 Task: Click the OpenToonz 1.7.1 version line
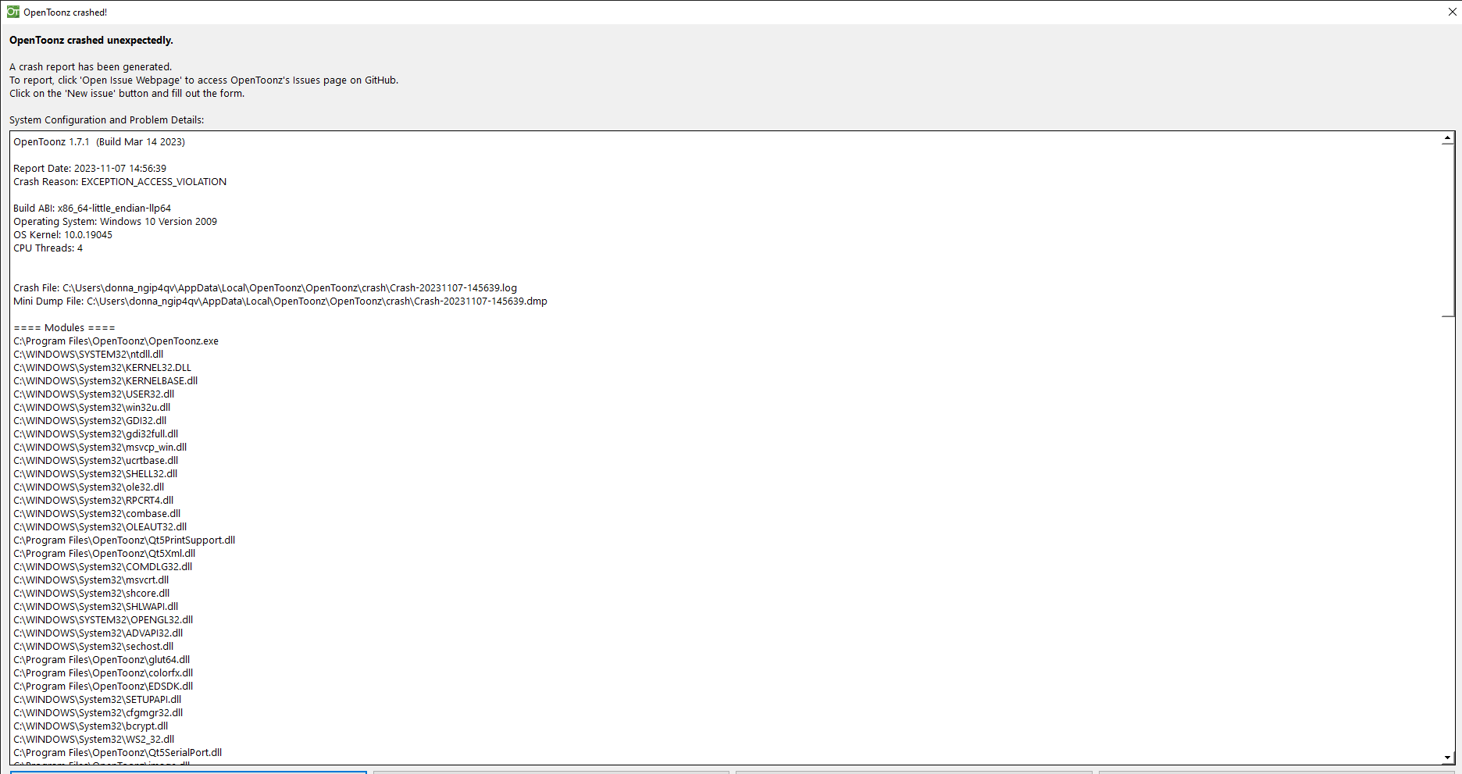click(x=98, y=141)
